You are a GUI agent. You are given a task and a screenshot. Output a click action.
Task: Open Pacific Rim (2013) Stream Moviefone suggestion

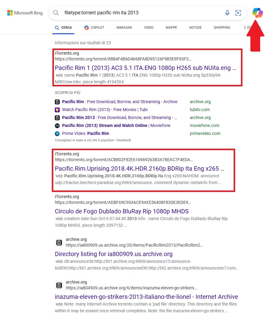point(116,125)
